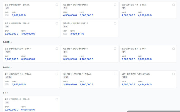The height and width of the screenshot is (112, 180).
Task: Click the 벨트 tag label
Action: click(66, 26)
